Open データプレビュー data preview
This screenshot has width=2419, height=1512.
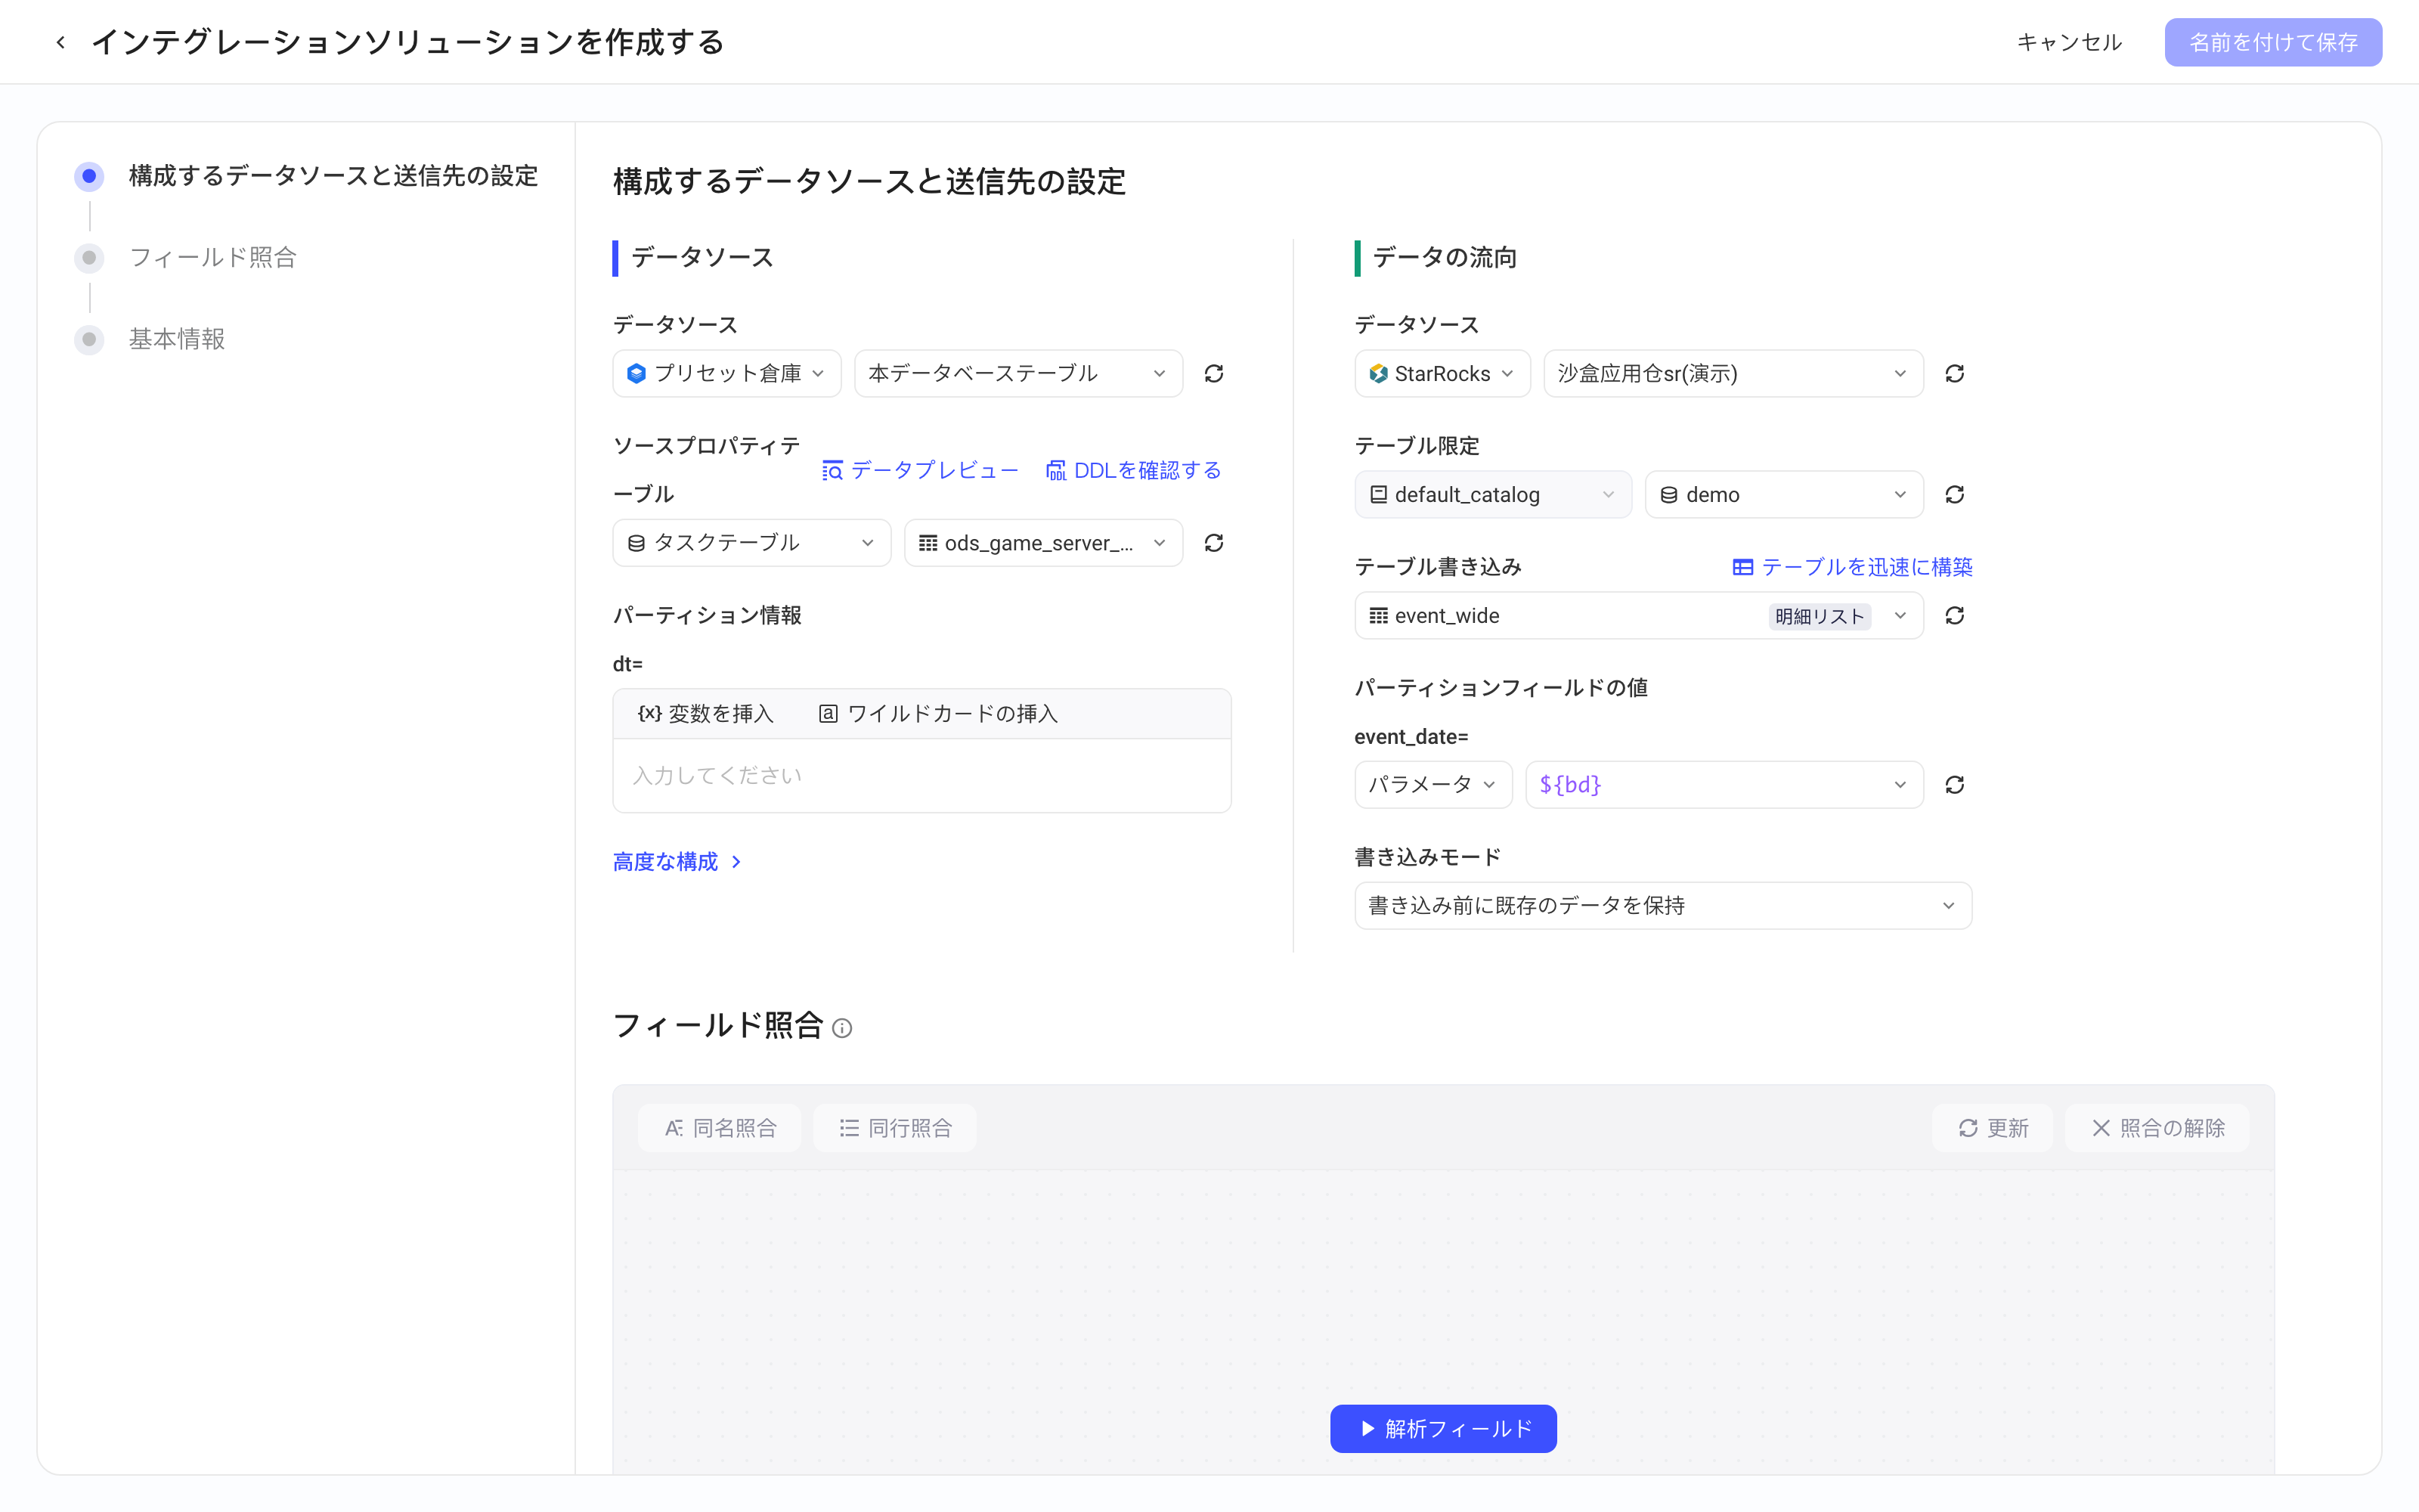(920, 470)
